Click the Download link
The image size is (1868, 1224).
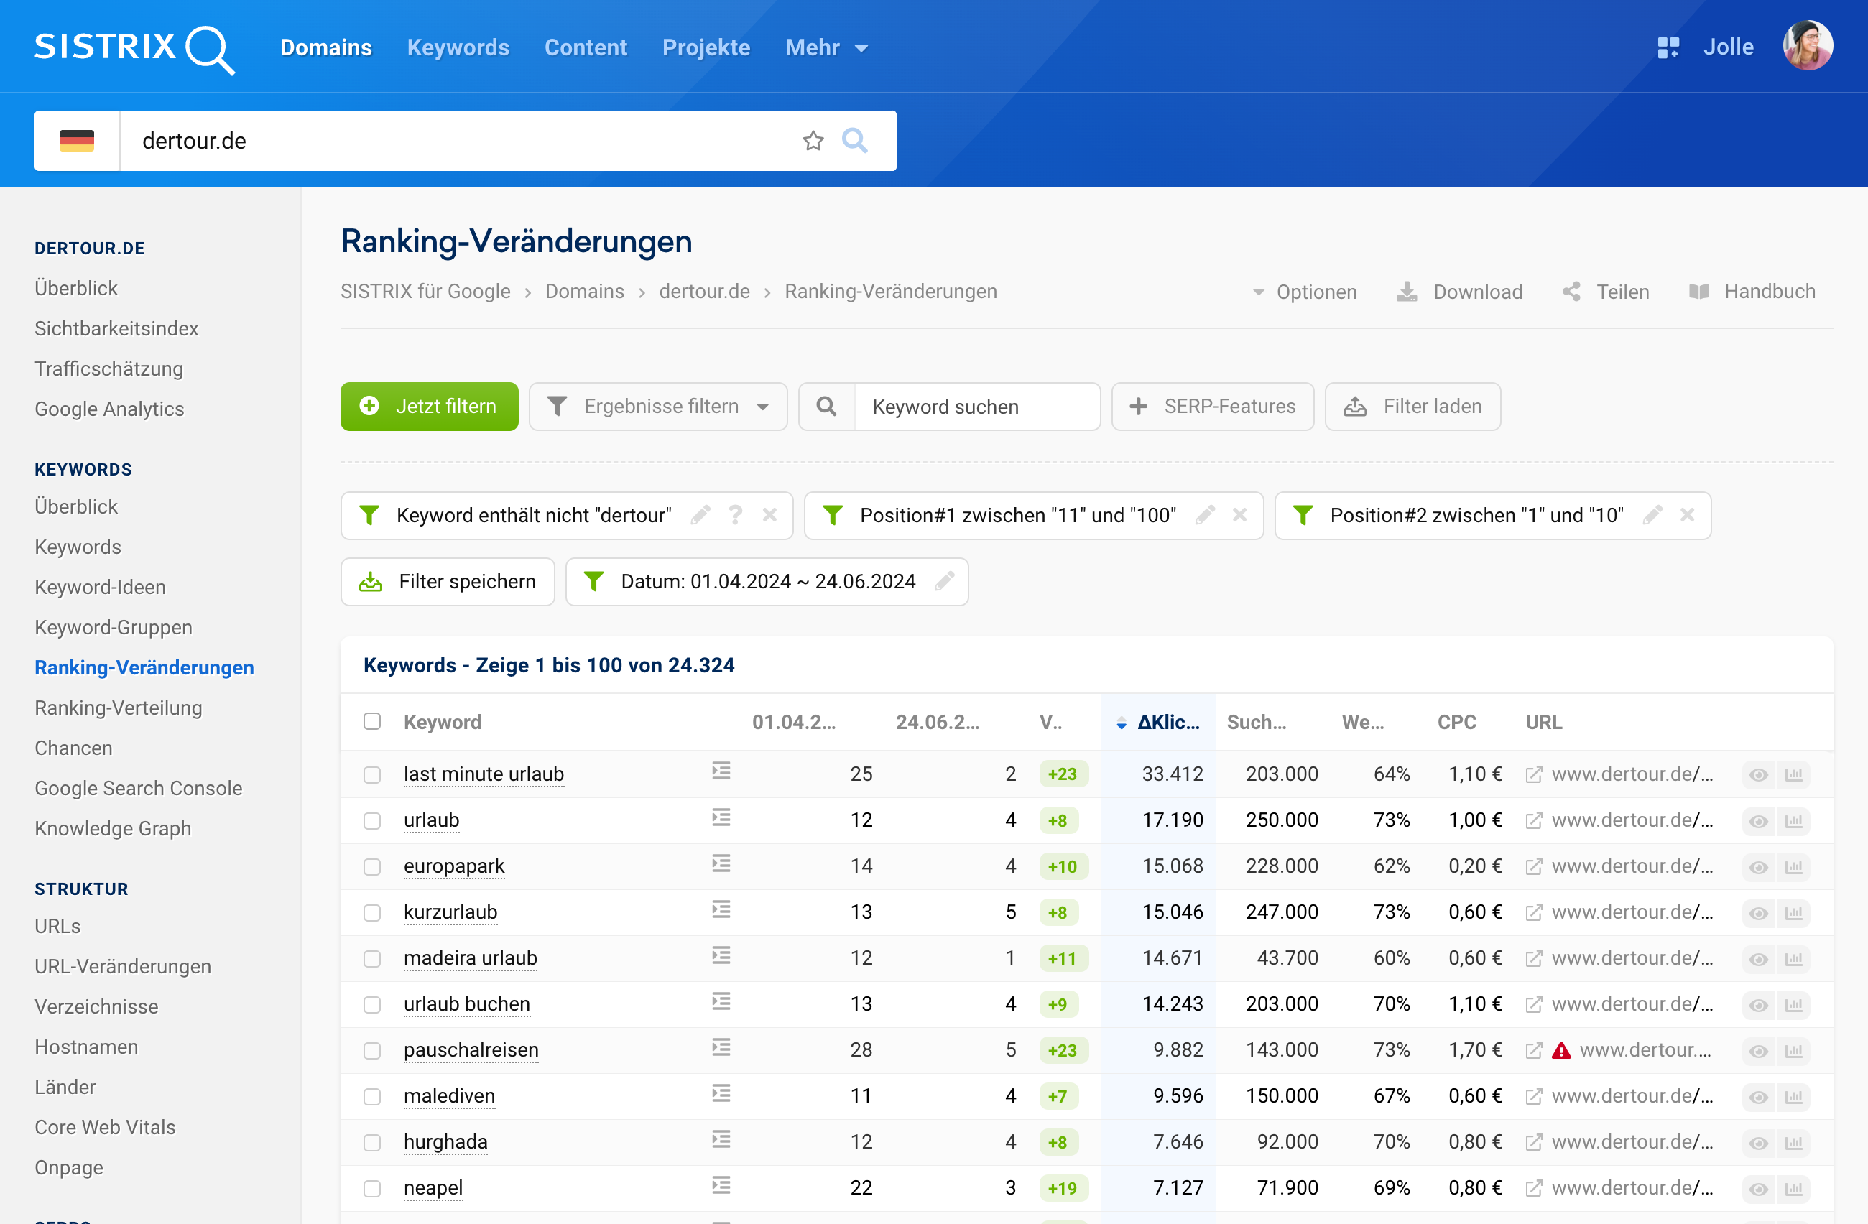pyautogui.click(x=1460, y=292)
